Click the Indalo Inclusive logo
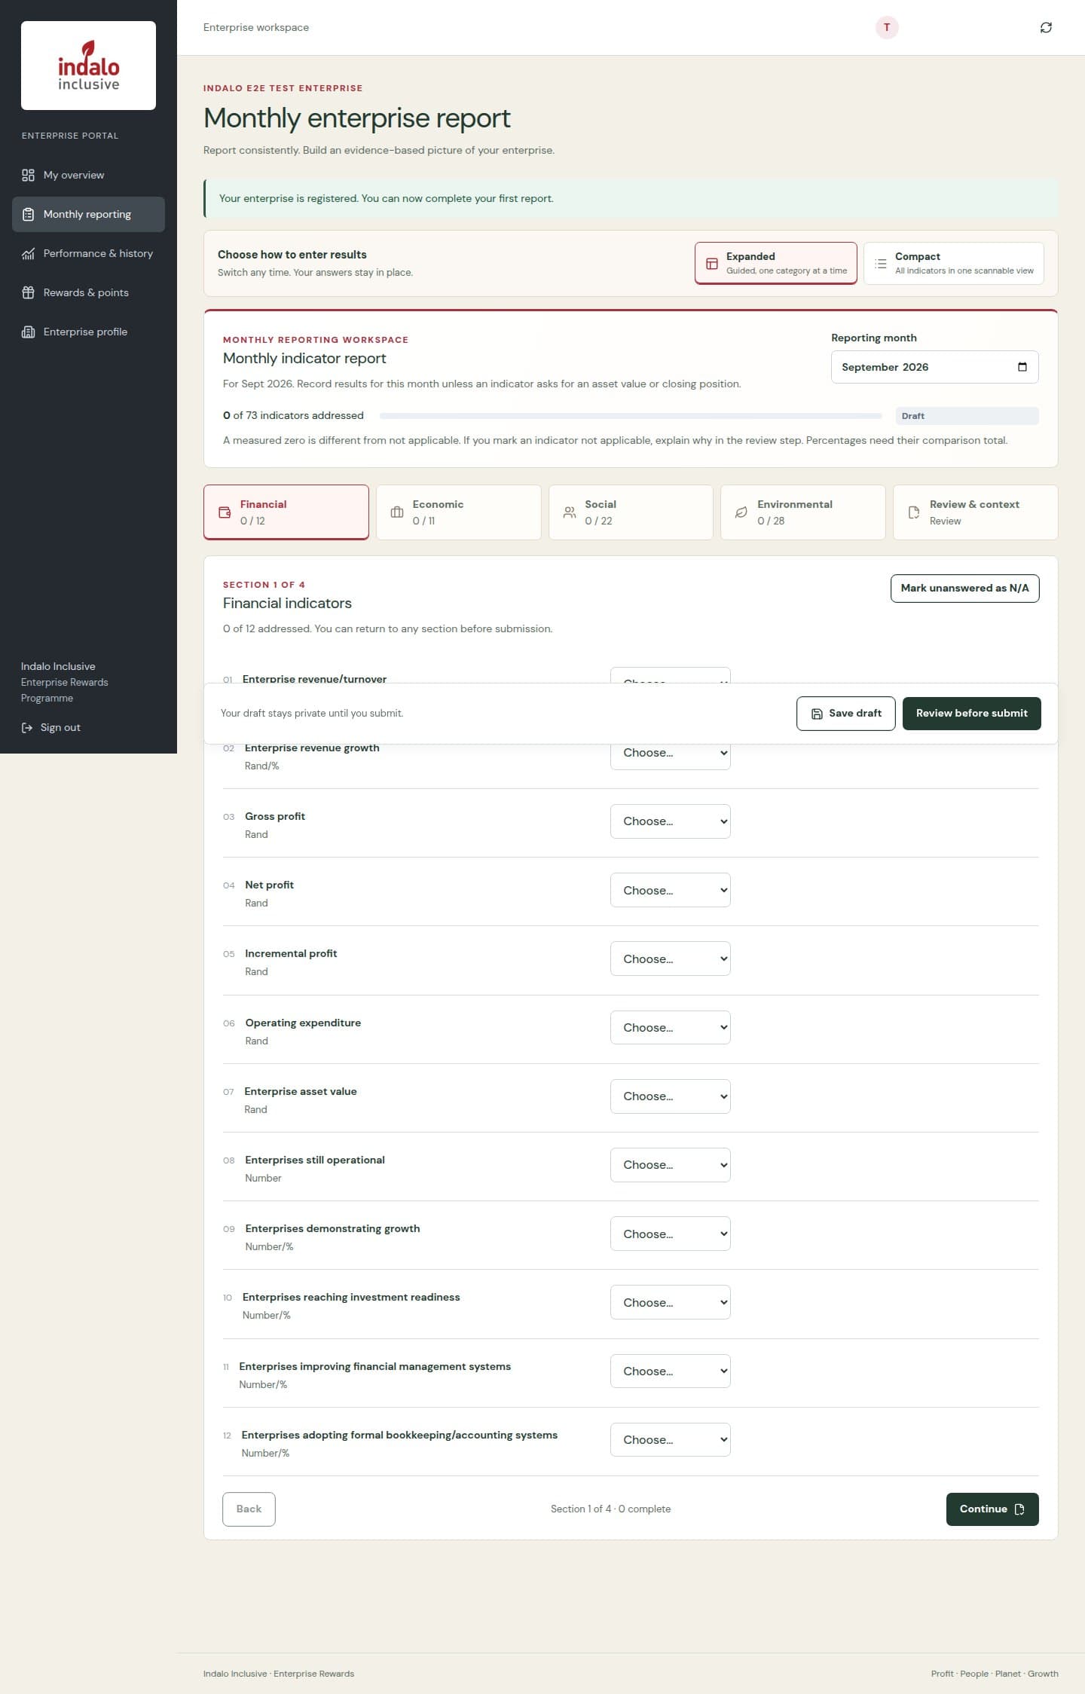Viewport: 1085px width, 1694px height. [x=88, y=66]
